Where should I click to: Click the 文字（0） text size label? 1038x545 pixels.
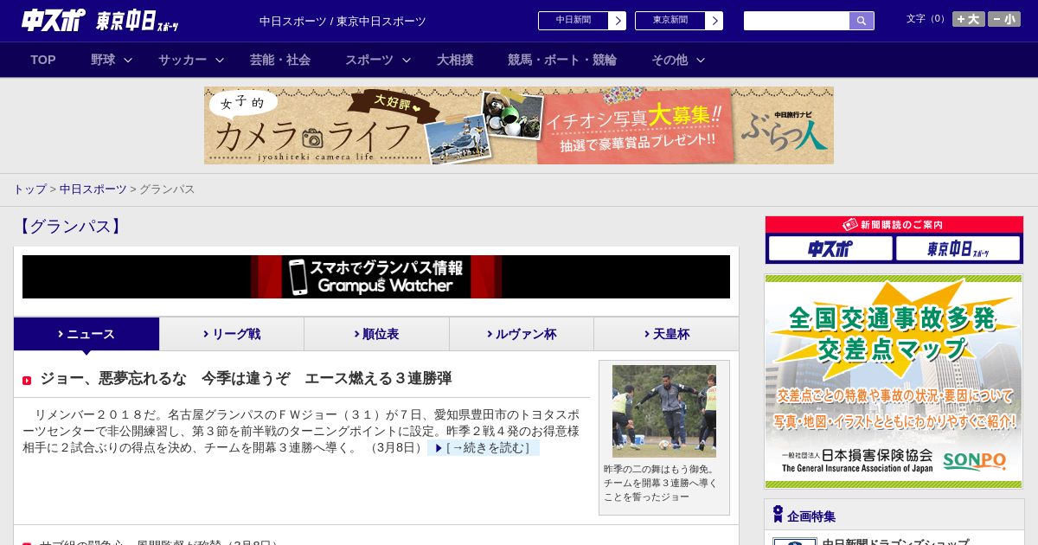click(927, 19)
